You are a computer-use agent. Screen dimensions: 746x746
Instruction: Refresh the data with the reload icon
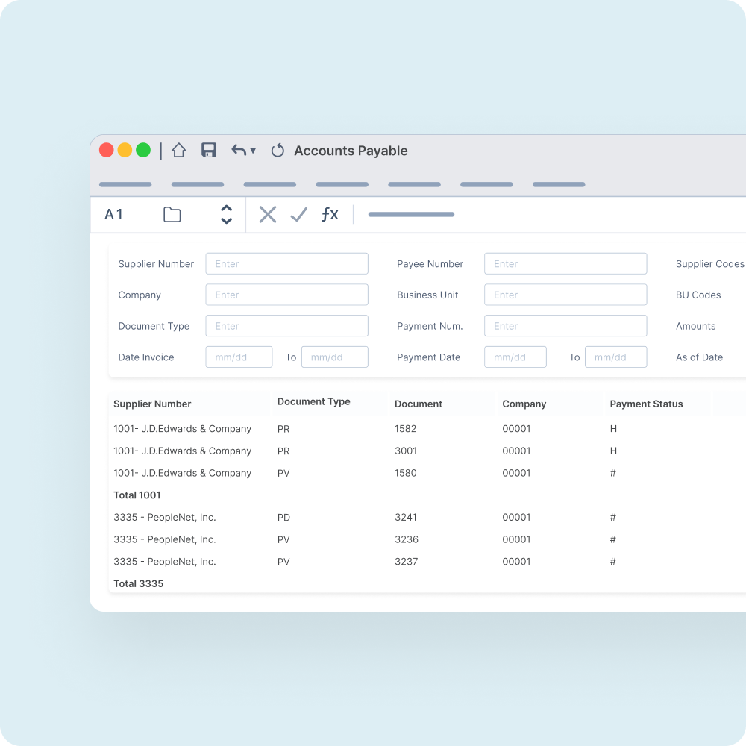pos(278,150)
